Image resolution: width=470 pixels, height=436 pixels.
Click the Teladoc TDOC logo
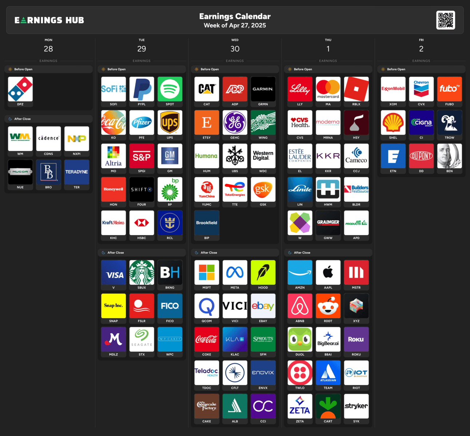click(207, 373)
